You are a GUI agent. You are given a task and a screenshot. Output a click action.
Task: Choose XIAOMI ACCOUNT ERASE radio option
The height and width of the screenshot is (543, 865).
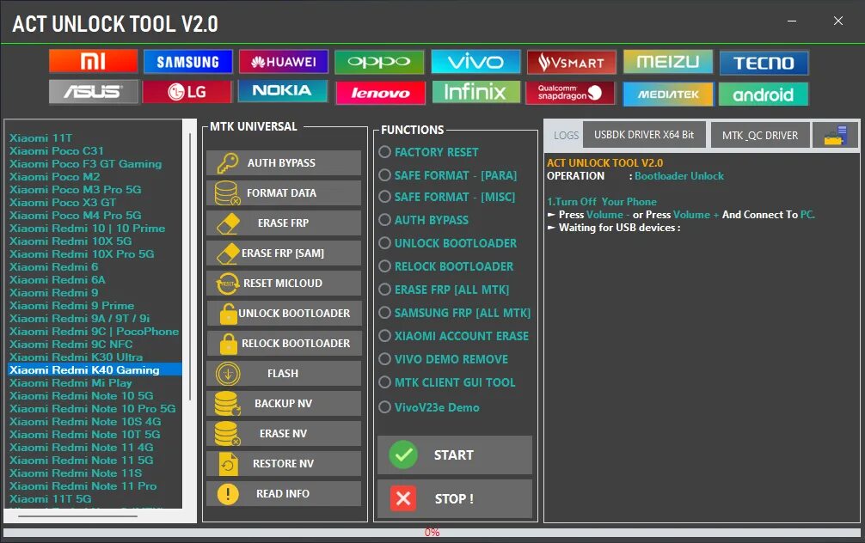(x=384, y=335)
